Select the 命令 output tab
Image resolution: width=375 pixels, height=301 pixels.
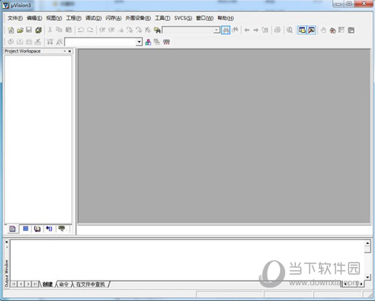click(63, 284)
